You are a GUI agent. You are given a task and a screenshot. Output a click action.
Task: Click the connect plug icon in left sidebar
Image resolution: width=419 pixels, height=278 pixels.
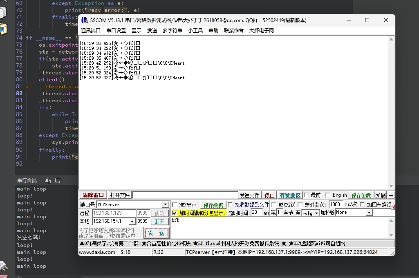point(3,266)
